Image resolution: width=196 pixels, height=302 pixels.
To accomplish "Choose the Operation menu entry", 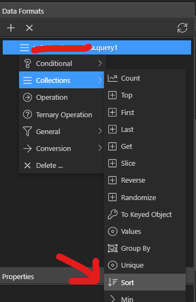I will (x=62, y=97).
